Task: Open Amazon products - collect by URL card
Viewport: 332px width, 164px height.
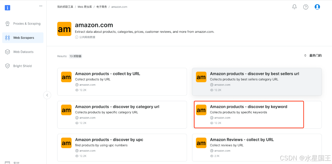Action: point(122,82)
